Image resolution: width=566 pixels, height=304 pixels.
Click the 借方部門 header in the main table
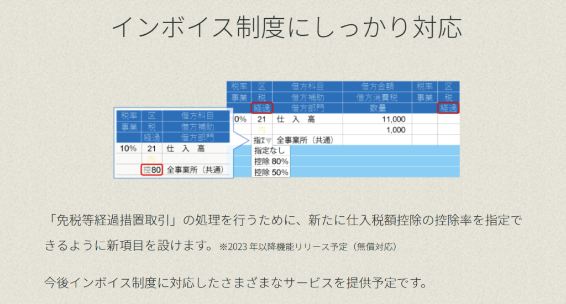tap(307, 108)
